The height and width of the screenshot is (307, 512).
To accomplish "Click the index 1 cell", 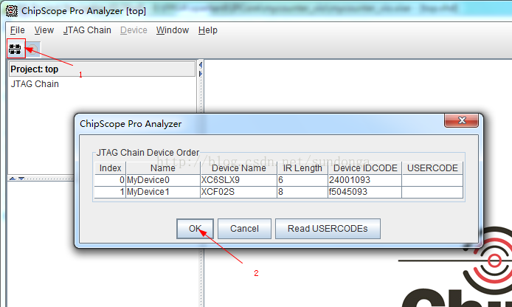I will [x=111, y=192].
